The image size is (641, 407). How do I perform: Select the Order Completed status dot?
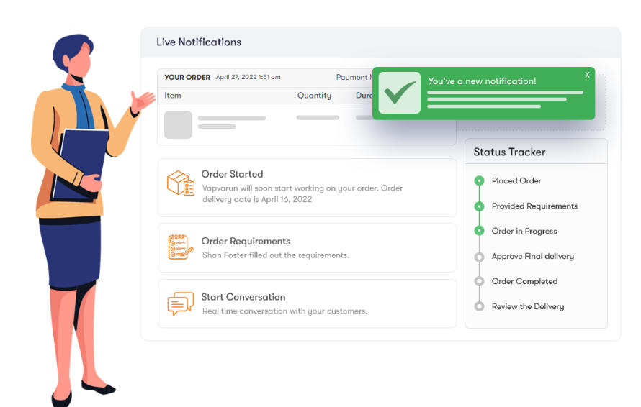[479, 281]
